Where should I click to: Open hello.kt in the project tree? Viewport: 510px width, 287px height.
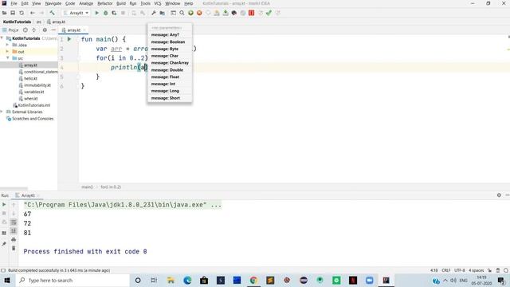click(30, 78)
